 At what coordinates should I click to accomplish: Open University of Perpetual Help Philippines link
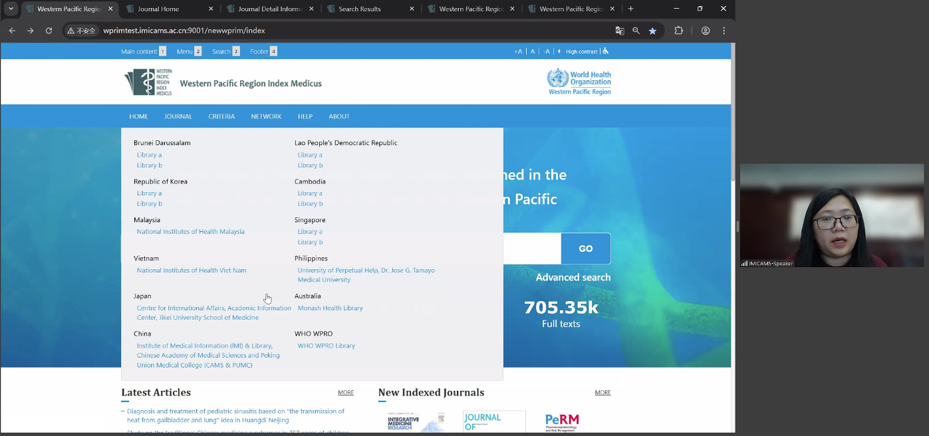pos(366,275)
